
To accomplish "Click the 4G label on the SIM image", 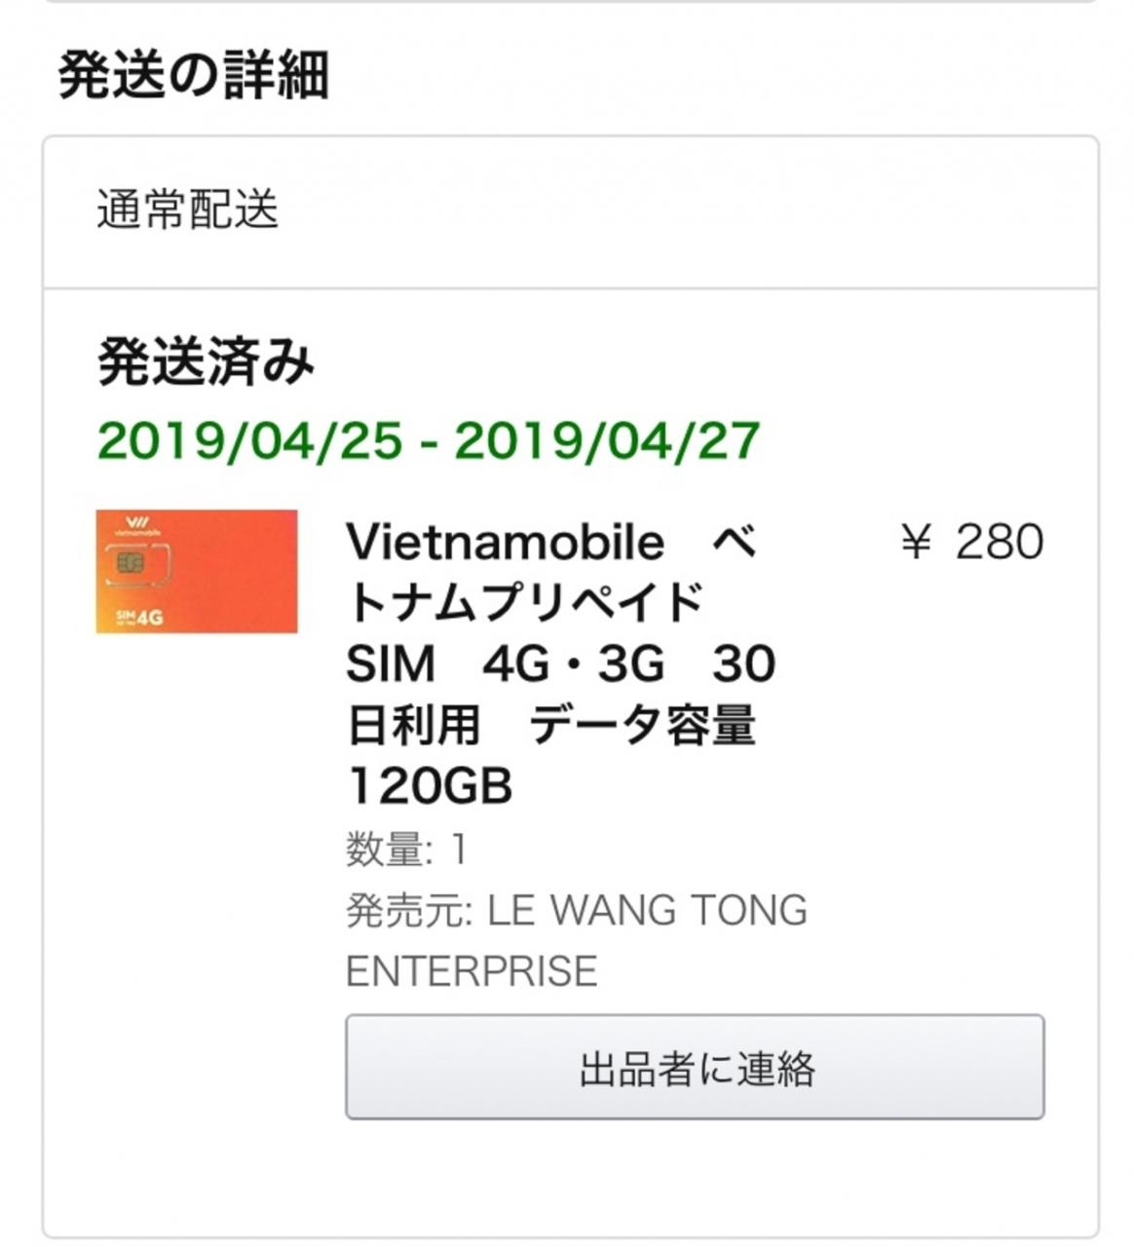I will pos(148,617).
